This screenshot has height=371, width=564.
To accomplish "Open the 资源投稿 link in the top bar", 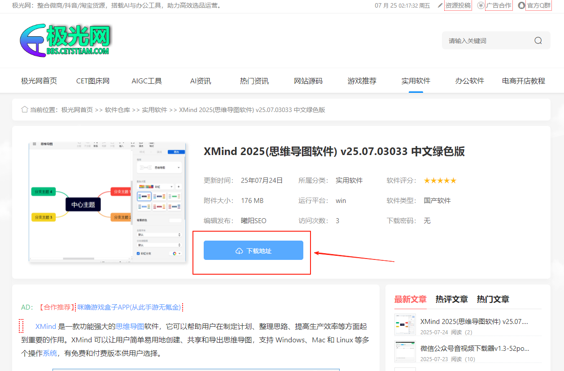I will (x=458, y=5).
